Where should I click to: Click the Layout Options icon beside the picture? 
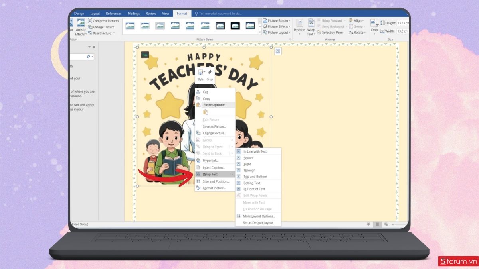click(x=278, y=51)
